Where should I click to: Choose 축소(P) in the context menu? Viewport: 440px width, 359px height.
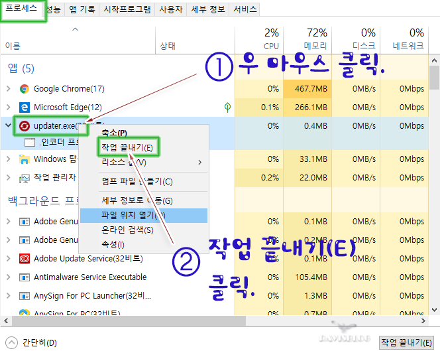[x=144, y=133]
